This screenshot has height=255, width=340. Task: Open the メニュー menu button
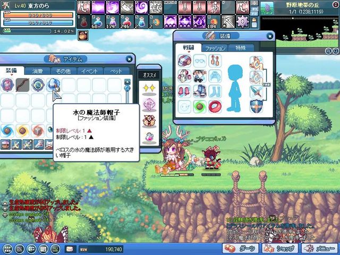(x=320, y=249)
